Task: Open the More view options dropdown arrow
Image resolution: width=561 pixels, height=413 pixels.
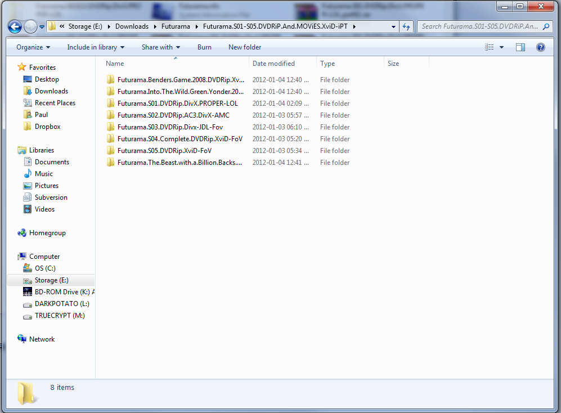Action: 501,47
